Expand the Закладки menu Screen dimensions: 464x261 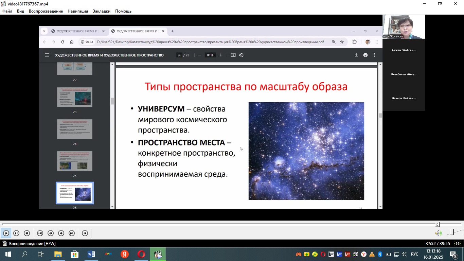click(102, 11)
